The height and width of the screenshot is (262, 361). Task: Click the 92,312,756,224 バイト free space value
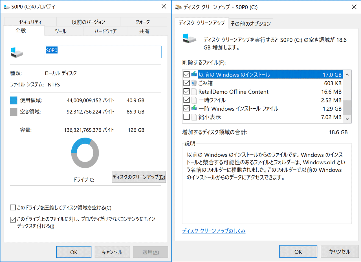pyautogui.click(x=91, y=112)
